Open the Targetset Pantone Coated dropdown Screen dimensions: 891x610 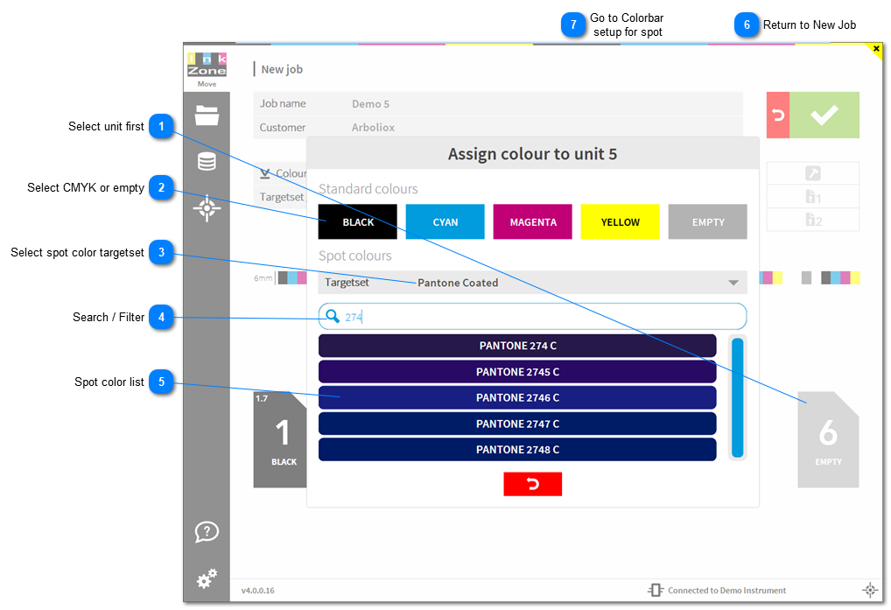pyautogui.click(x=532, y=283)
